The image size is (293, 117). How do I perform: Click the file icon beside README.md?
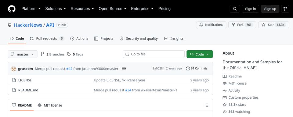(14, 90)
